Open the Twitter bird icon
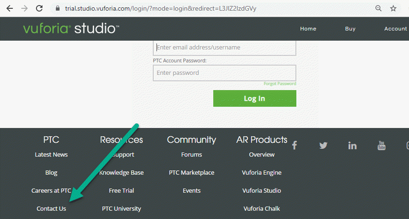 [323, 146]
